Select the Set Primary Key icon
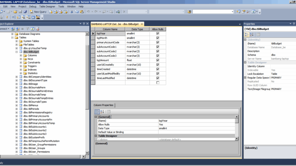This screenshot has height=166, width=296. [7, 17]
